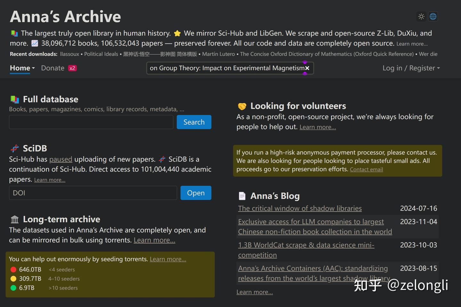This screenshot has height=307, width=461.
Task: Open recent download 'Political Ideals'
Action: click(101, 54)
